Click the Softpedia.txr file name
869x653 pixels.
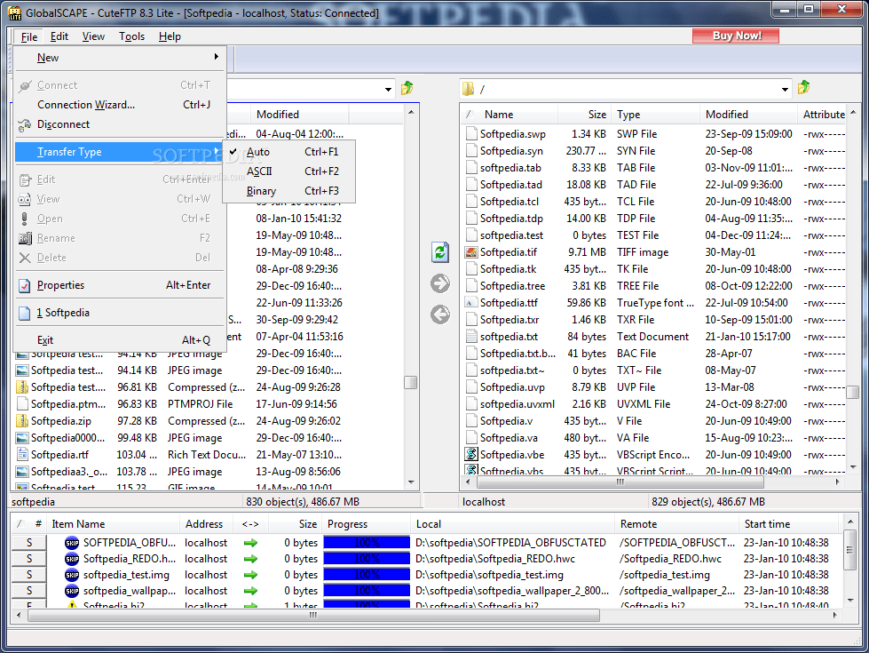(x=510, y=320)
